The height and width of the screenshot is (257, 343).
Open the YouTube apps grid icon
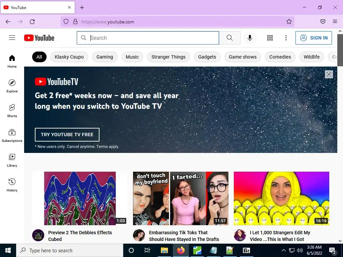tap(270, 38)
